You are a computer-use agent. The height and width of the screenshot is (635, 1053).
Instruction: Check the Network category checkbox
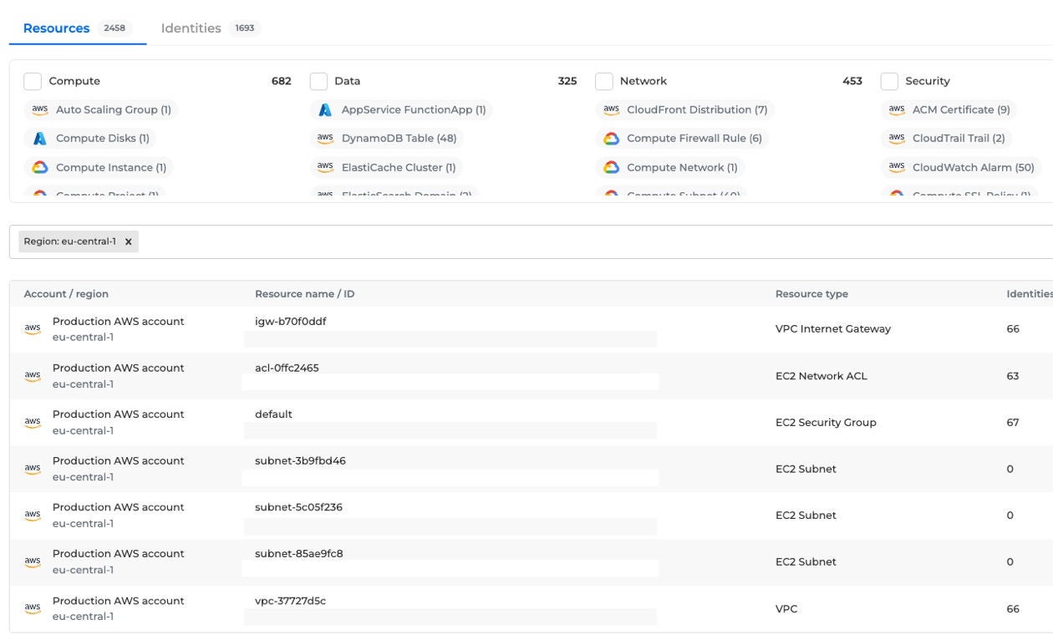point(604,81)
